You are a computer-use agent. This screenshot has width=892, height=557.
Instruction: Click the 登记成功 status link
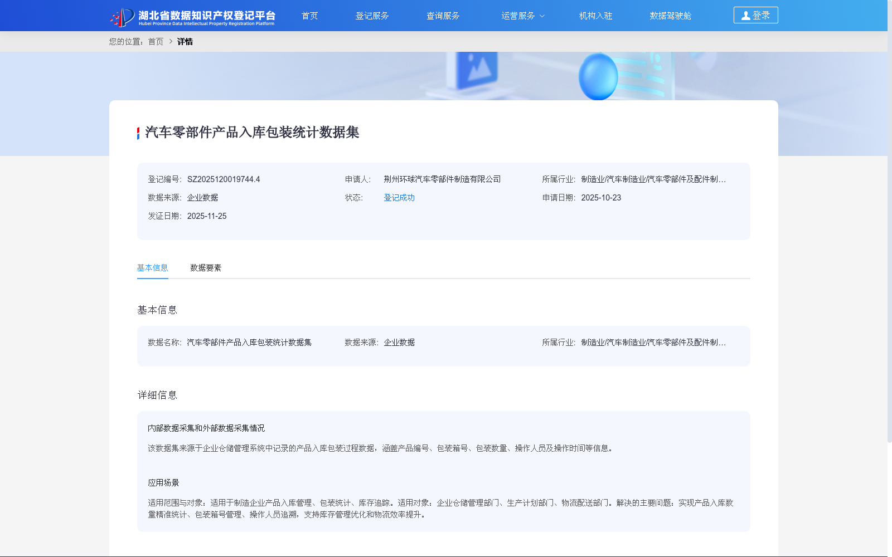pyautogui.click(x=398, y=197)
